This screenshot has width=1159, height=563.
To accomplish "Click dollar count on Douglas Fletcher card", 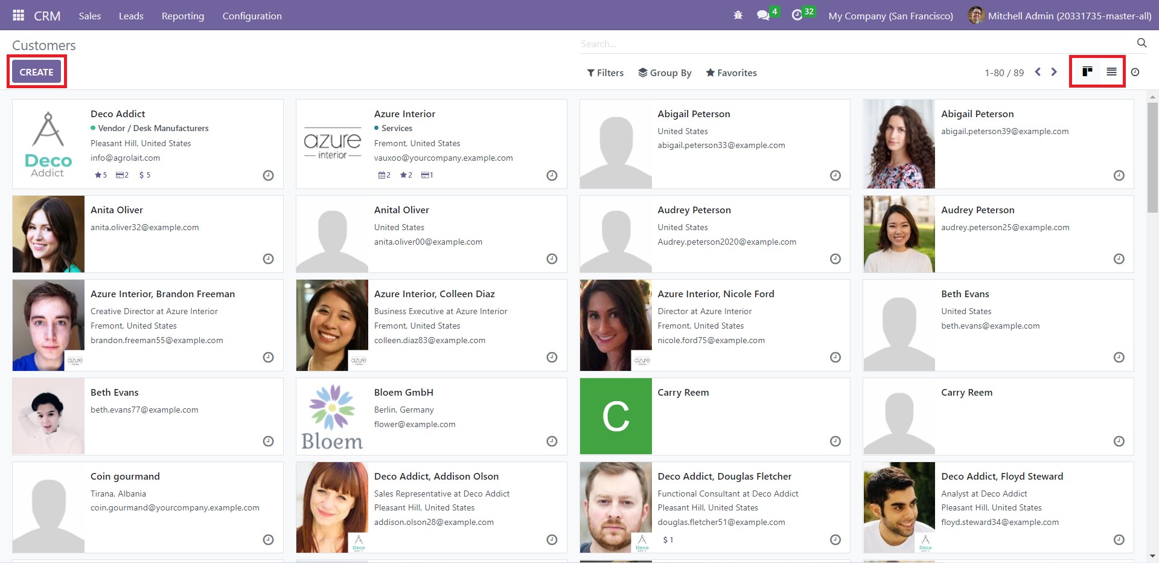I will tap(668, 540).
